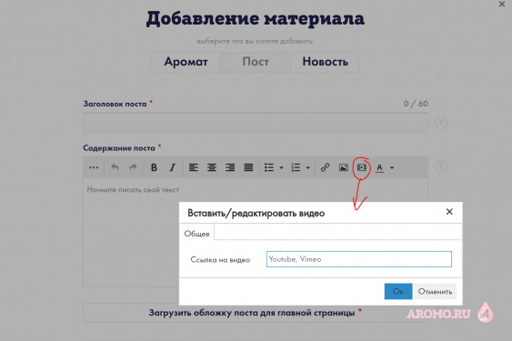Switch to the Общее tab in the video dialog
Viewport: 512px width, 341px height.
tap(196, 234)
